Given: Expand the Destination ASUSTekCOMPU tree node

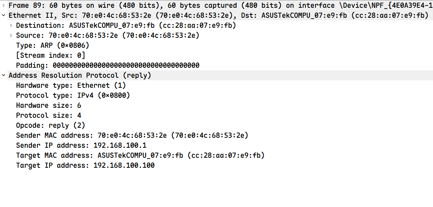Looking at the screenshot, I should (11, 26).
